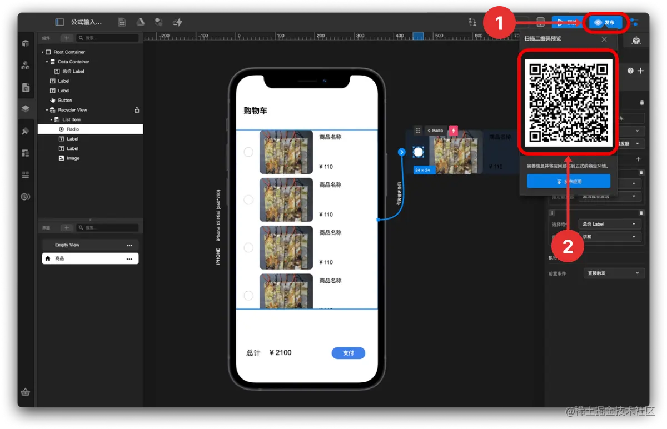Select the fourth product's radio button in cart

tap(248, 296)
